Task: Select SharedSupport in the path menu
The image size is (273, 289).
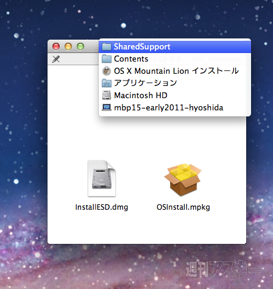Action: [x=175, y=47]
